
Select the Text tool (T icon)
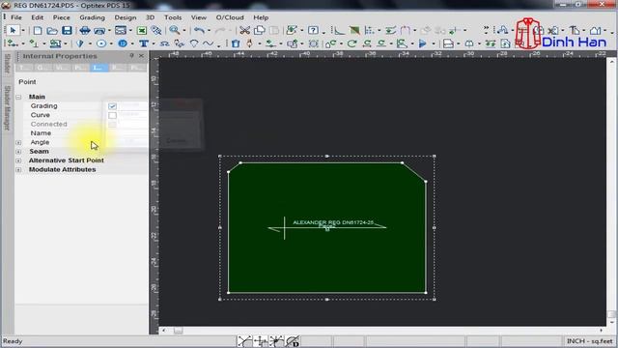pyautogui.click(x=144, y=43)
